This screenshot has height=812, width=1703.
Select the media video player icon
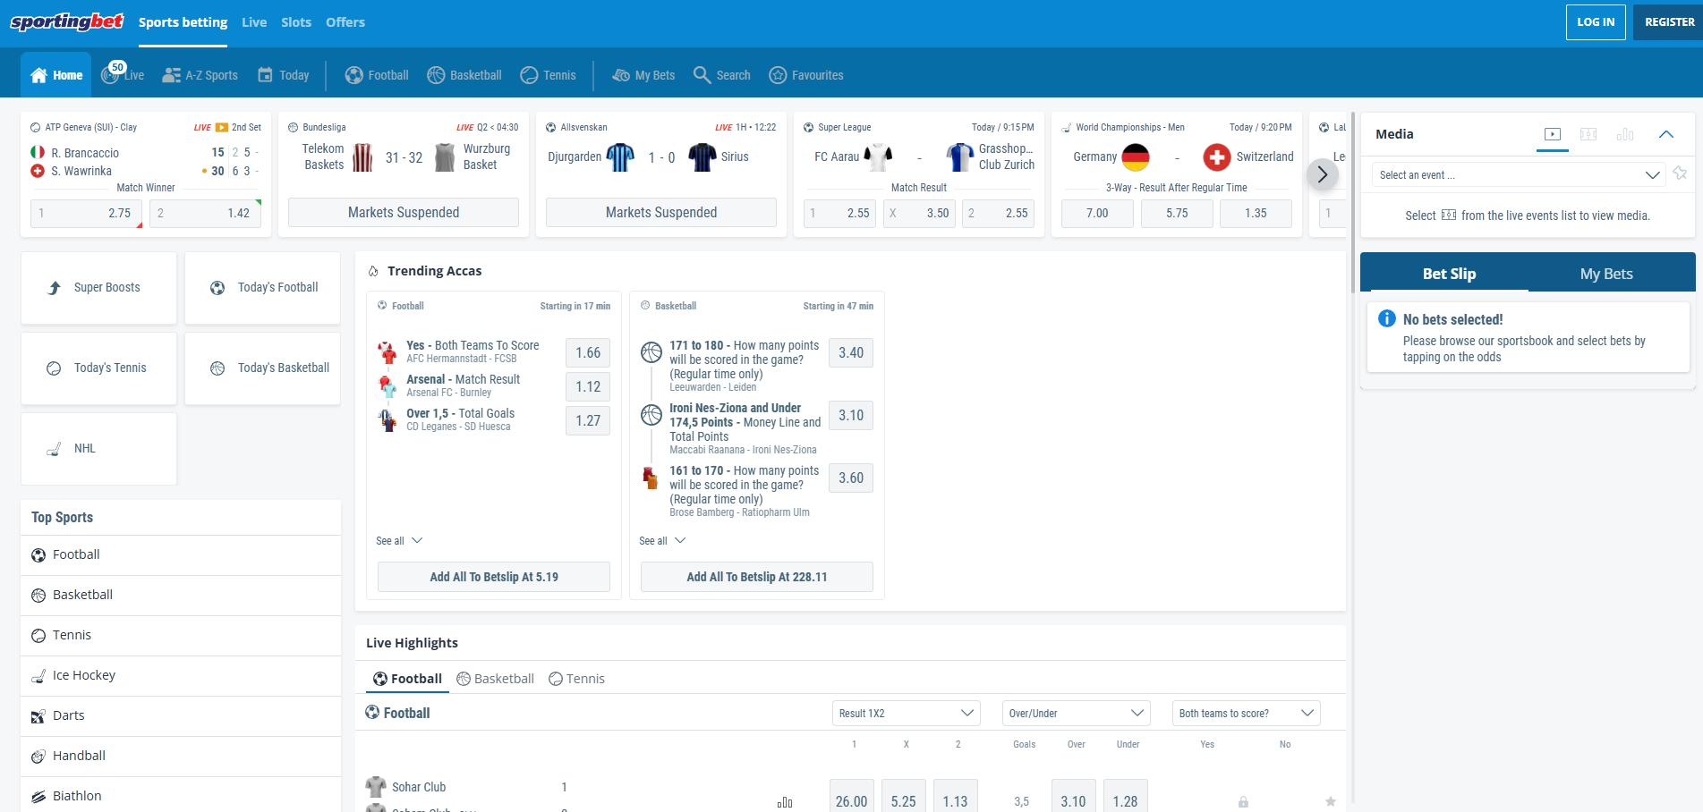click(x=1553, y=134)
